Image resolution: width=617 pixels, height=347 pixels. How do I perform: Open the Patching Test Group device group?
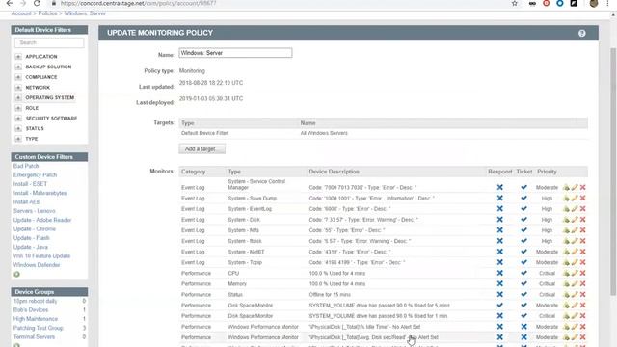tap(39, 328)
